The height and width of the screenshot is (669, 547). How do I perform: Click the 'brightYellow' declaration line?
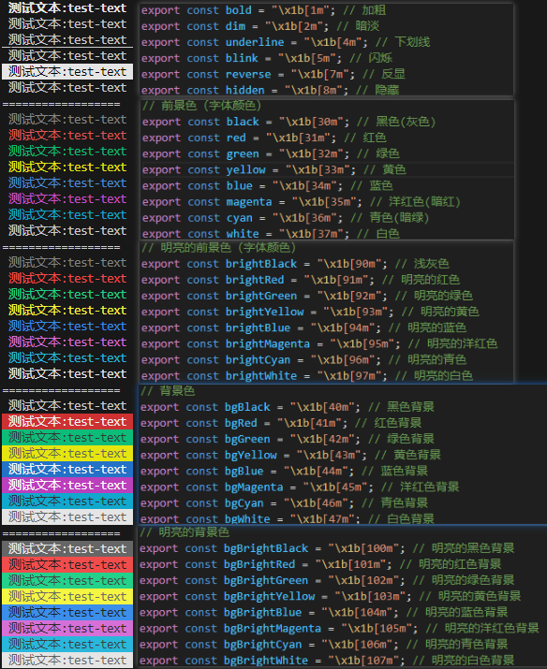tap(310, 312)
